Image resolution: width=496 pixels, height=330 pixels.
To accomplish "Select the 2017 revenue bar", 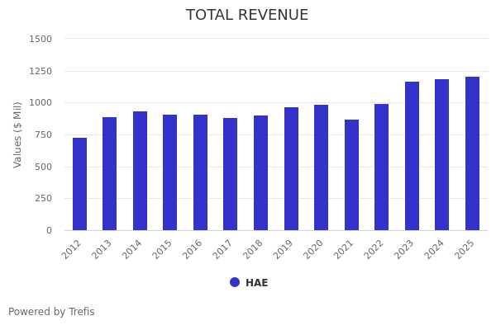I will [231, 174].
